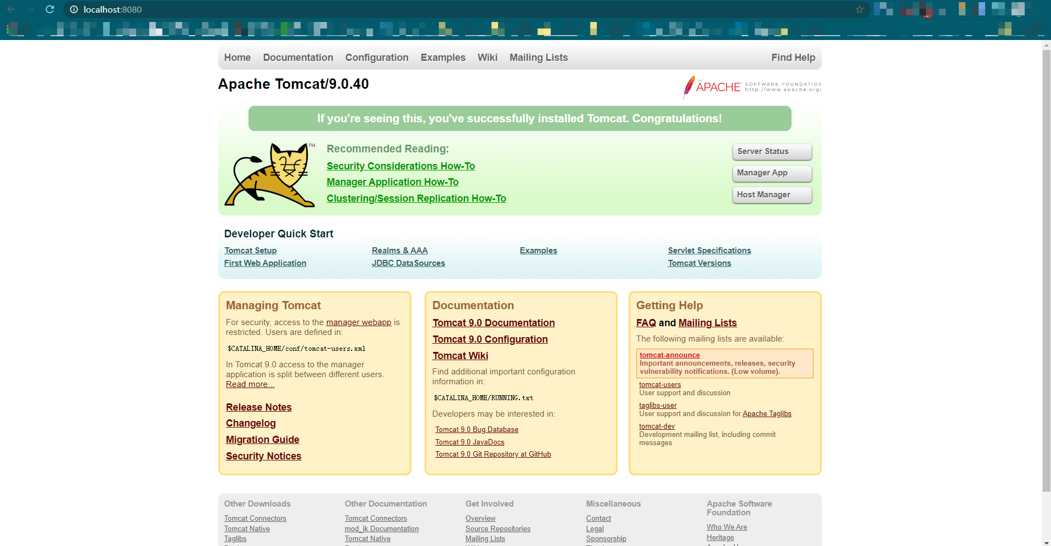The image size is (1051, 546).
Task: Open the Realms & AAA link
Action: click(400, 251)
